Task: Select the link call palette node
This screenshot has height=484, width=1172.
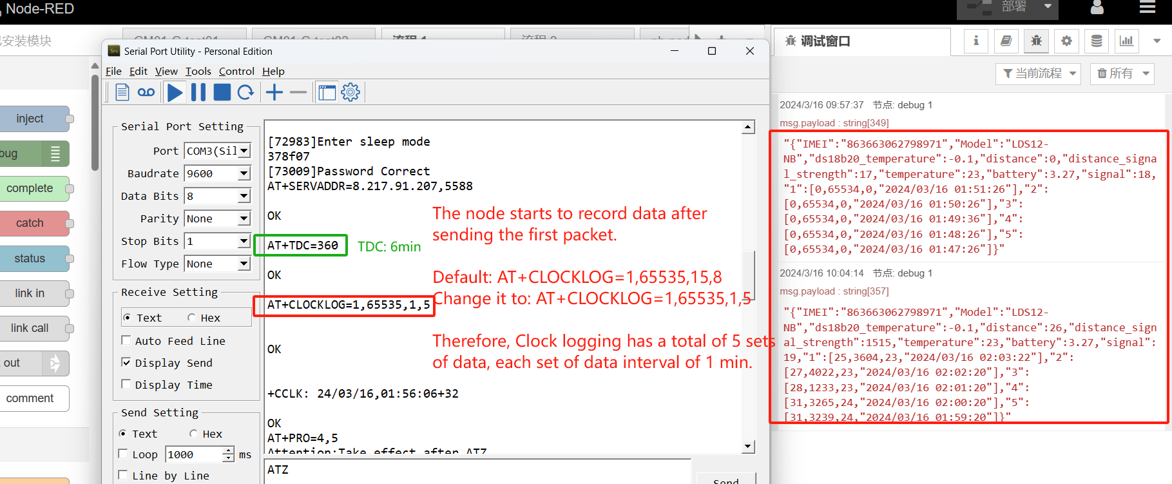Action: pos(35,328)
